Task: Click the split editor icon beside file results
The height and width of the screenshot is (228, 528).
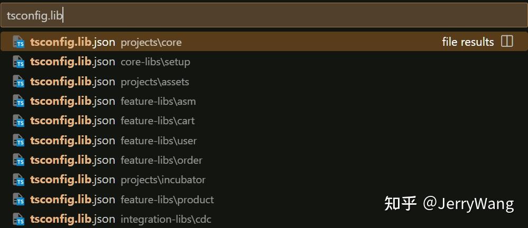Action: point(507,42)
